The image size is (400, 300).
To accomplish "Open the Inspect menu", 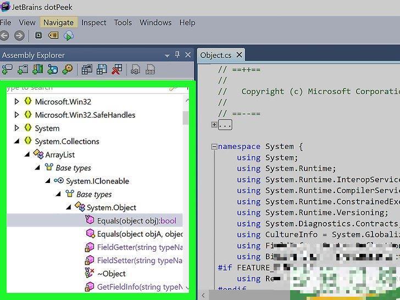I will [93, 23].
